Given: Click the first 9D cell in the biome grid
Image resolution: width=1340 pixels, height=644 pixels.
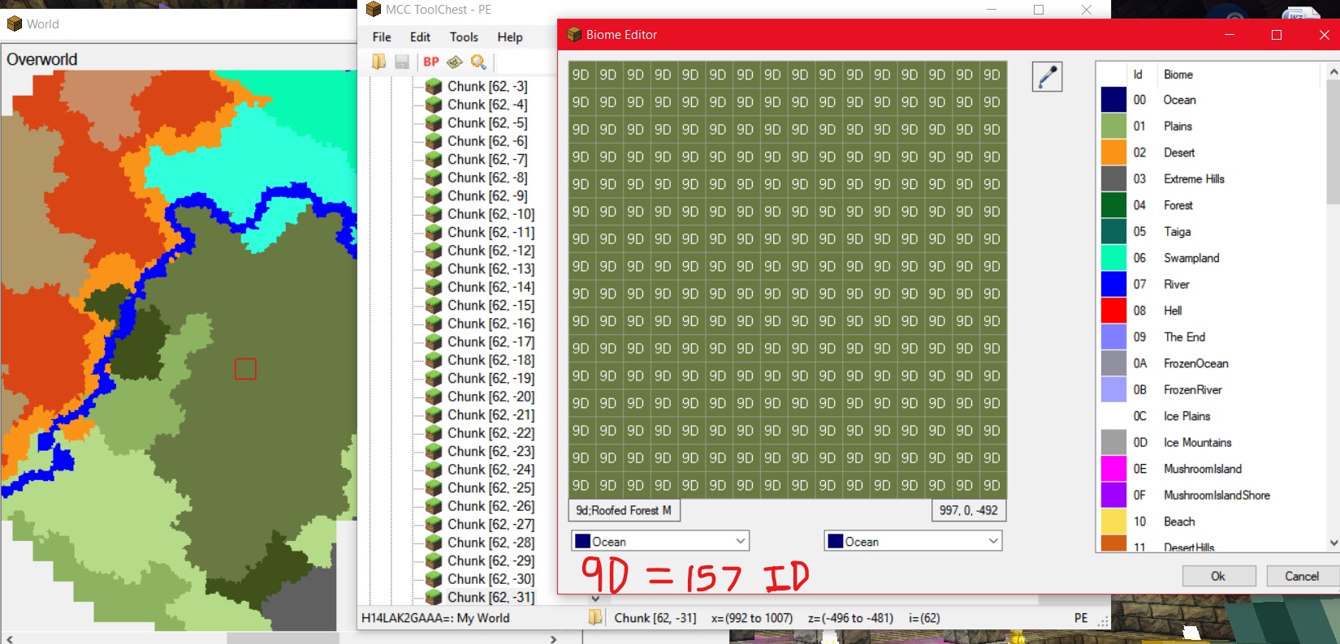Looking at the screenshot, I should click(581, 75).
